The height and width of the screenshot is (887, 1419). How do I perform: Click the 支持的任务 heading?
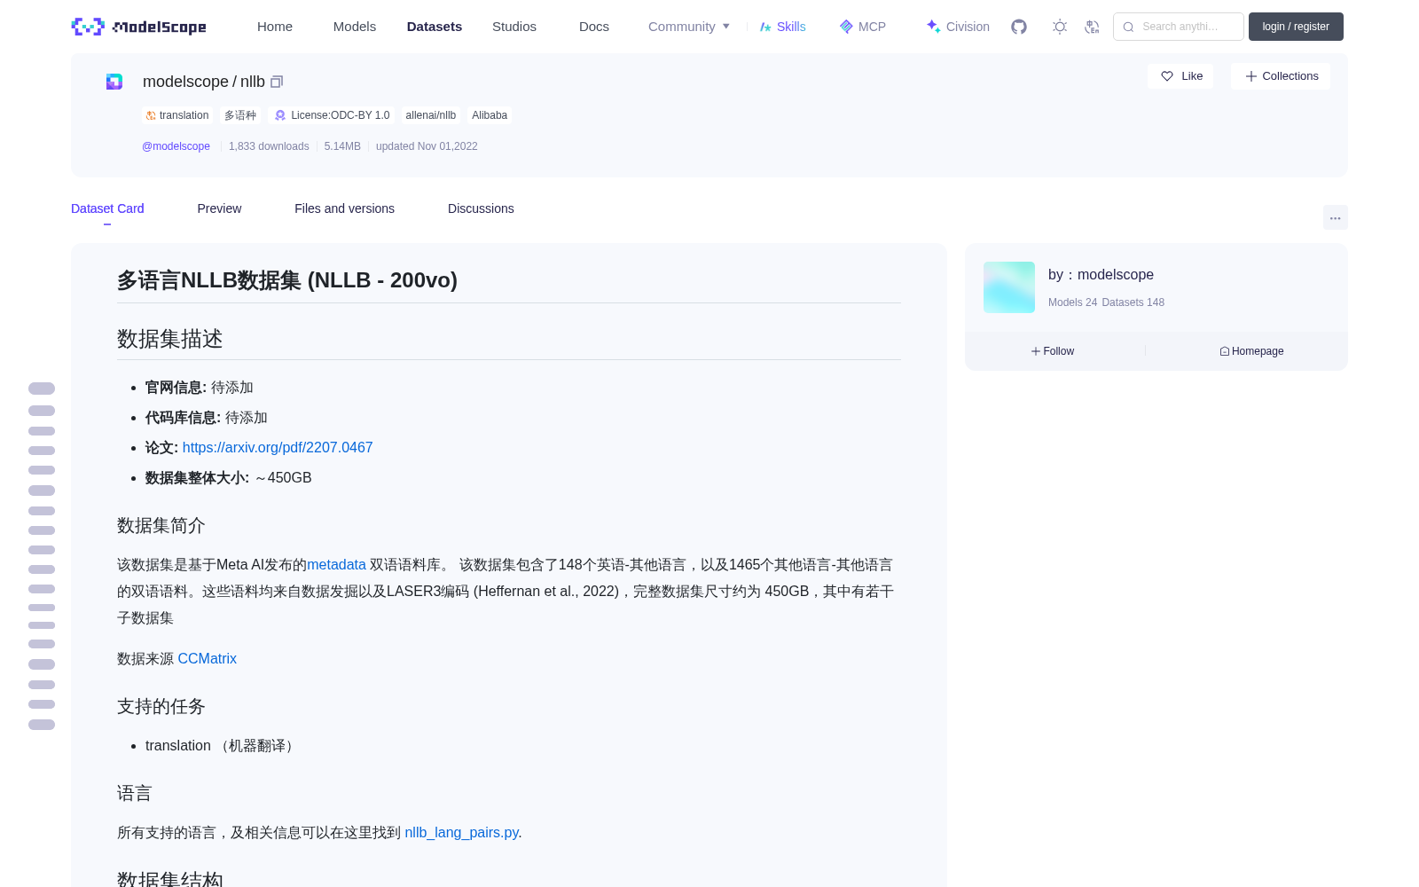pos(161,707)
